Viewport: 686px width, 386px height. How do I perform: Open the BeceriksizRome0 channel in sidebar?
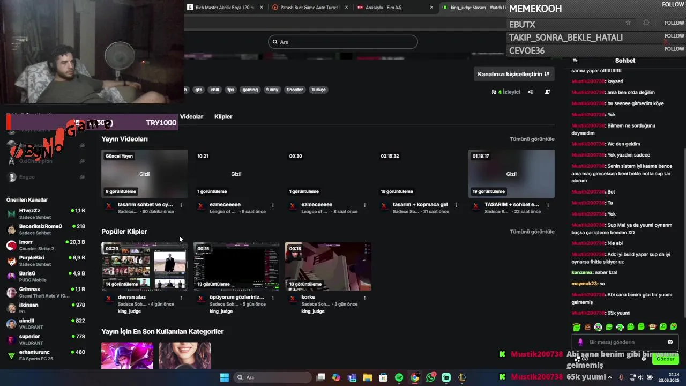46,229
